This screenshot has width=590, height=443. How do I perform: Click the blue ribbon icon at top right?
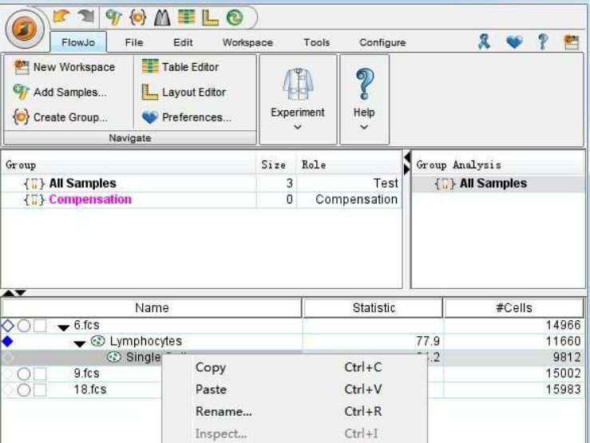click(485, 42)
